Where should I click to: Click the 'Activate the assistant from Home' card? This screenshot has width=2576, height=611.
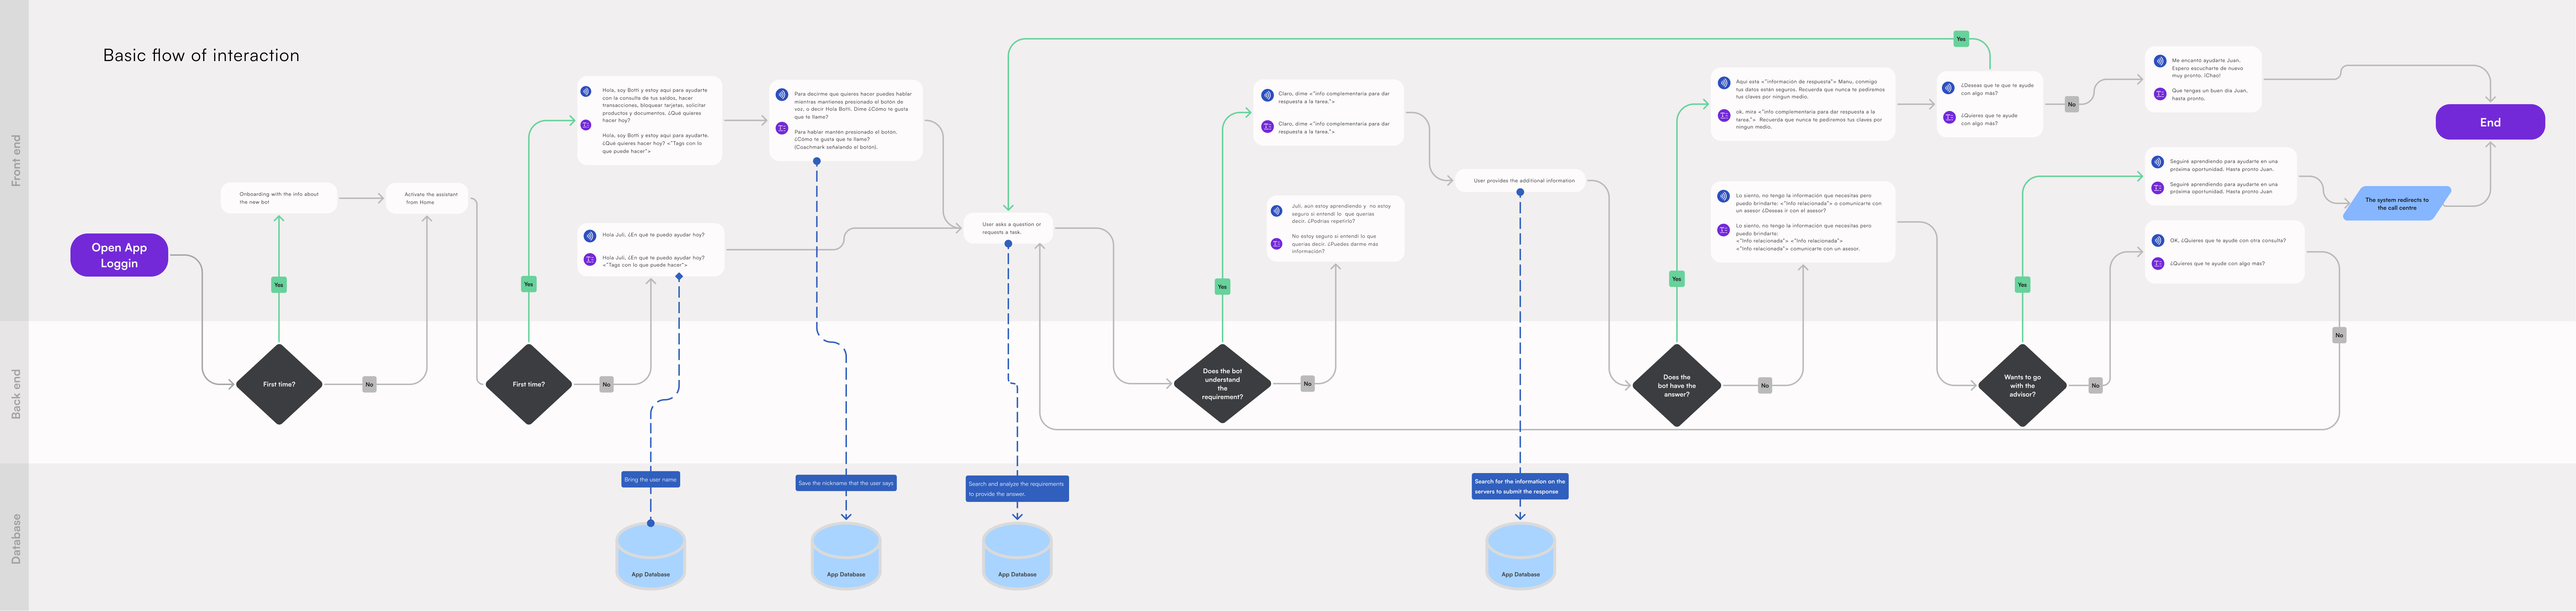pyautogui.click(x=427, y=198)
